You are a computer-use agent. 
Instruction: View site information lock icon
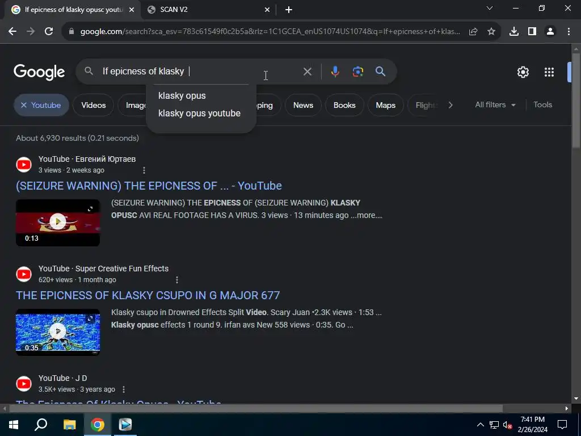coord(71,32)
